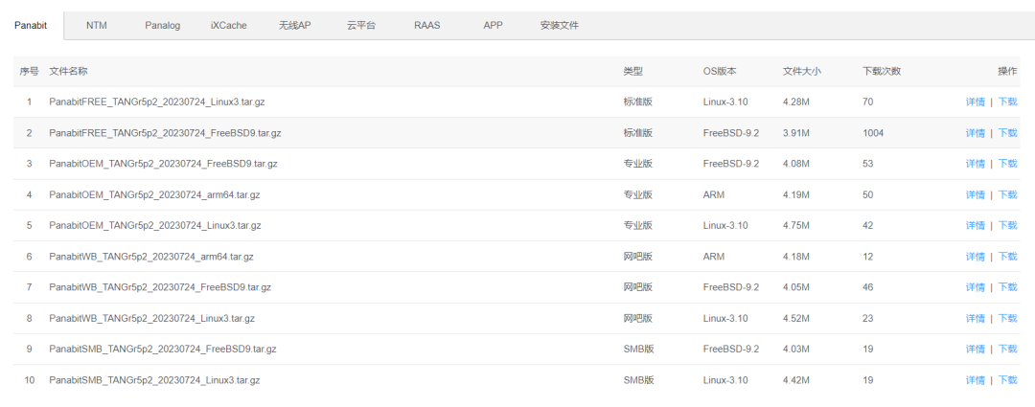Select the APP tab

click(493, 26)
